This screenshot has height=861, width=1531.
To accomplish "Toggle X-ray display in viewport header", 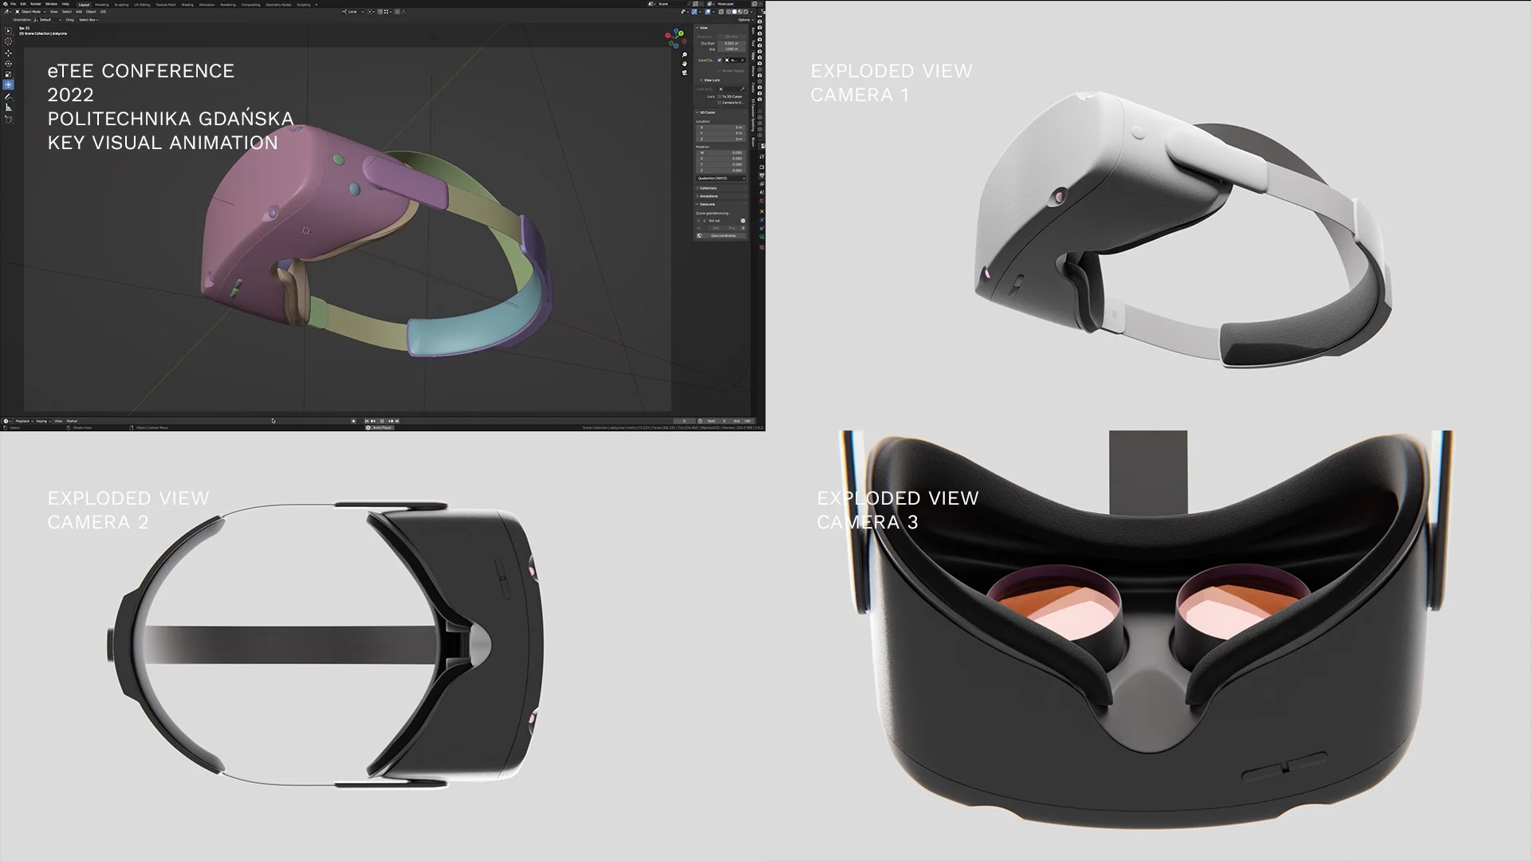I will (x=721, y=12).
